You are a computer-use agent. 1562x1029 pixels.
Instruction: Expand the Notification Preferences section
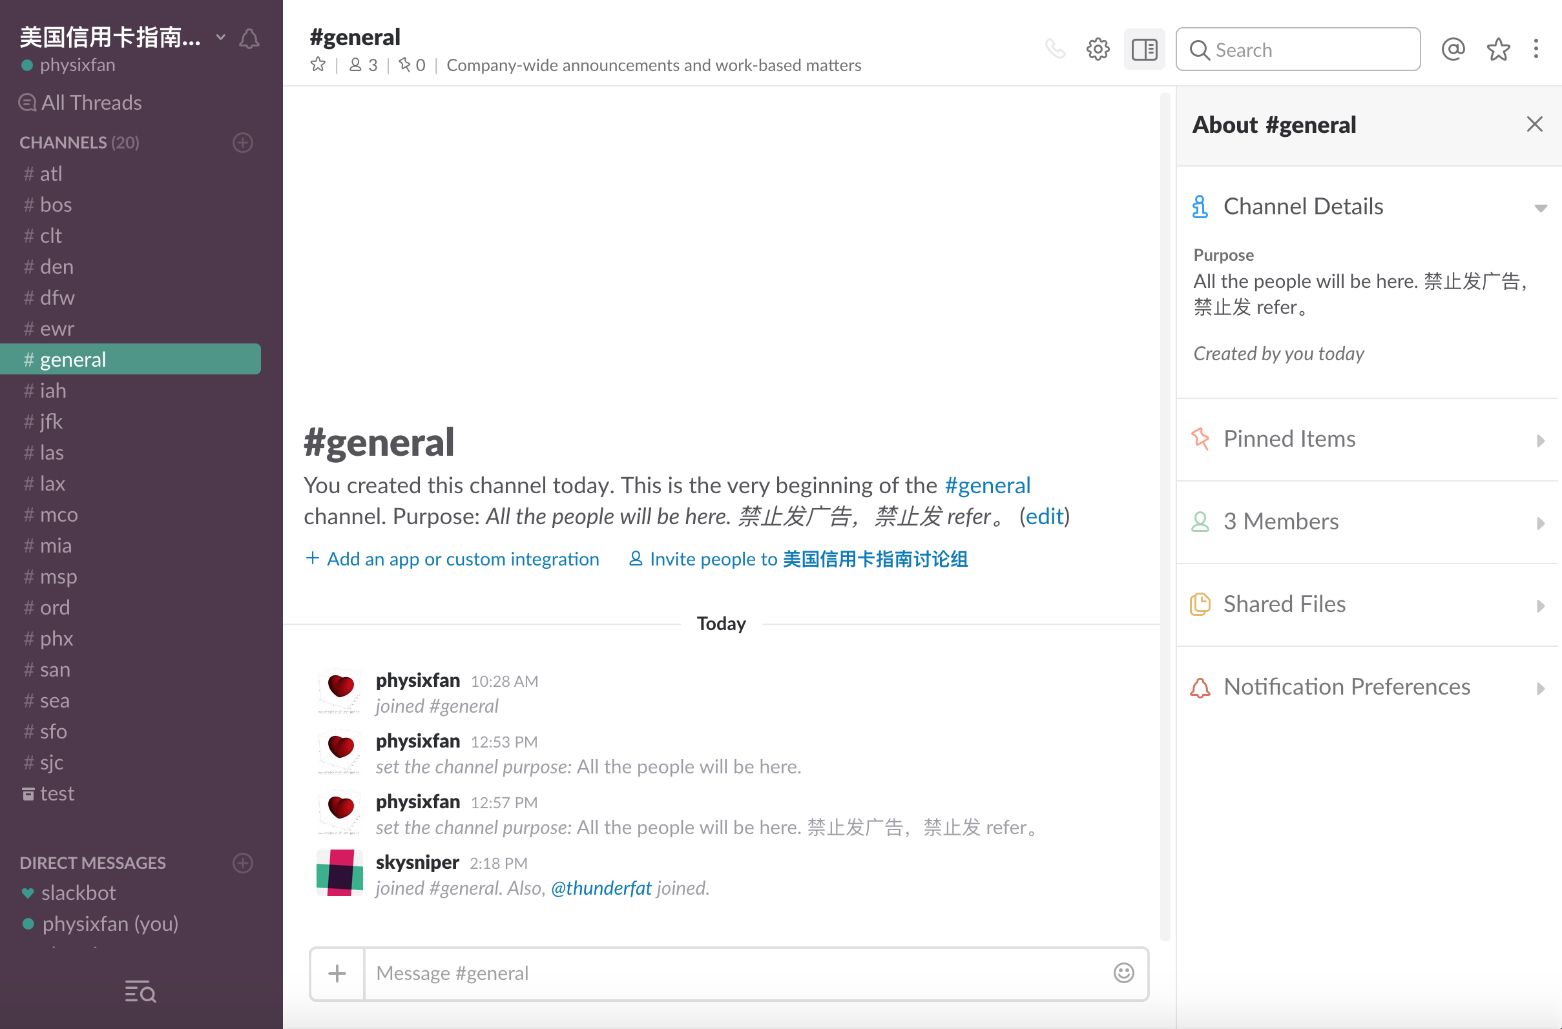tap(1540, 688)
